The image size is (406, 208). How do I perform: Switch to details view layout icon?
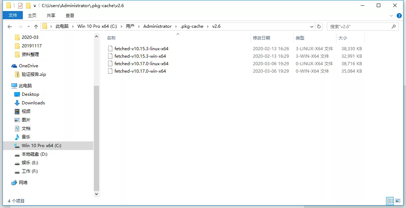390,201
